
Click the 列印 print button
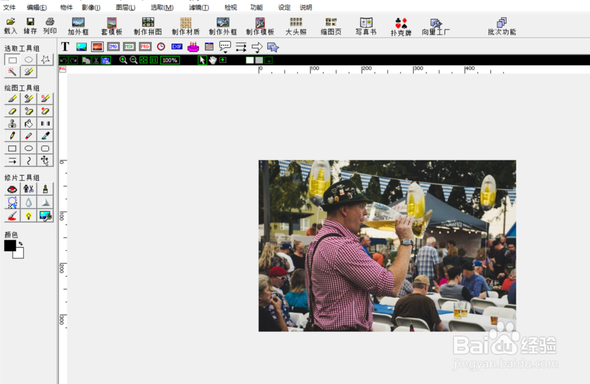[x=50, y=25]
